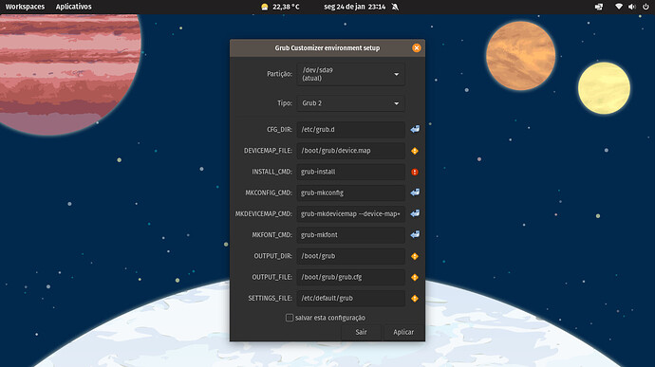Click the SETTINGS_FILE input field
The image size is (655, 367).
[x=350, y=298]
